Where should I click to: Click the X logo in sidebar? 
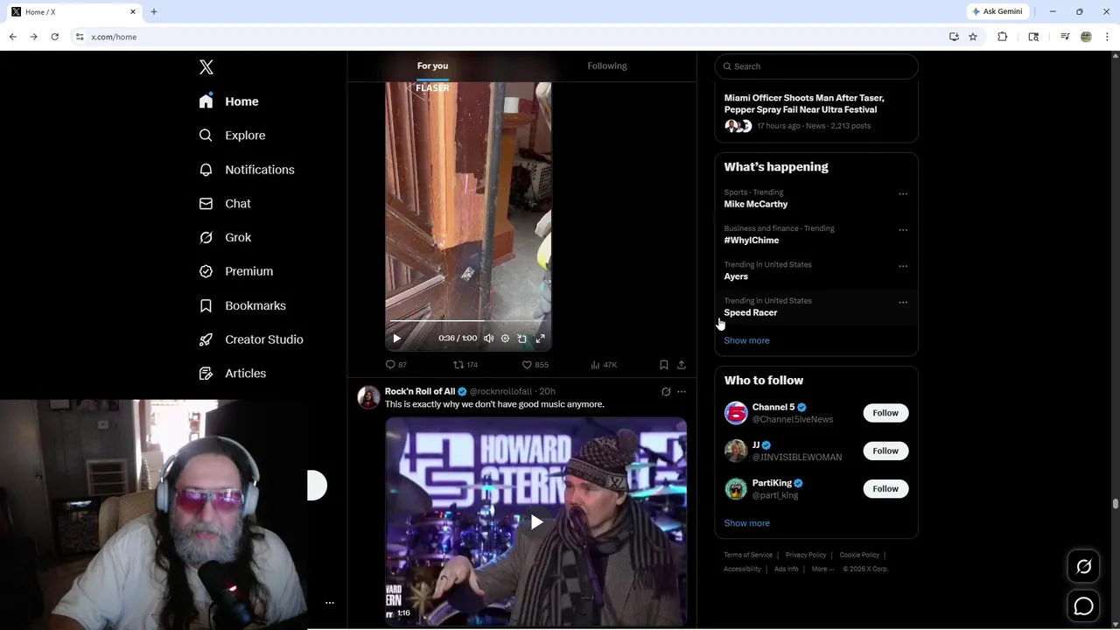click(x=206, y=67)
